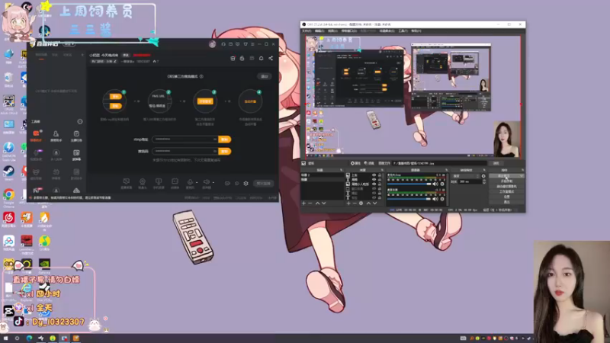Add a scene with plus in OBS scenes panel
Image resolution: width=610 pixels, height=343 pixels.
303,203
